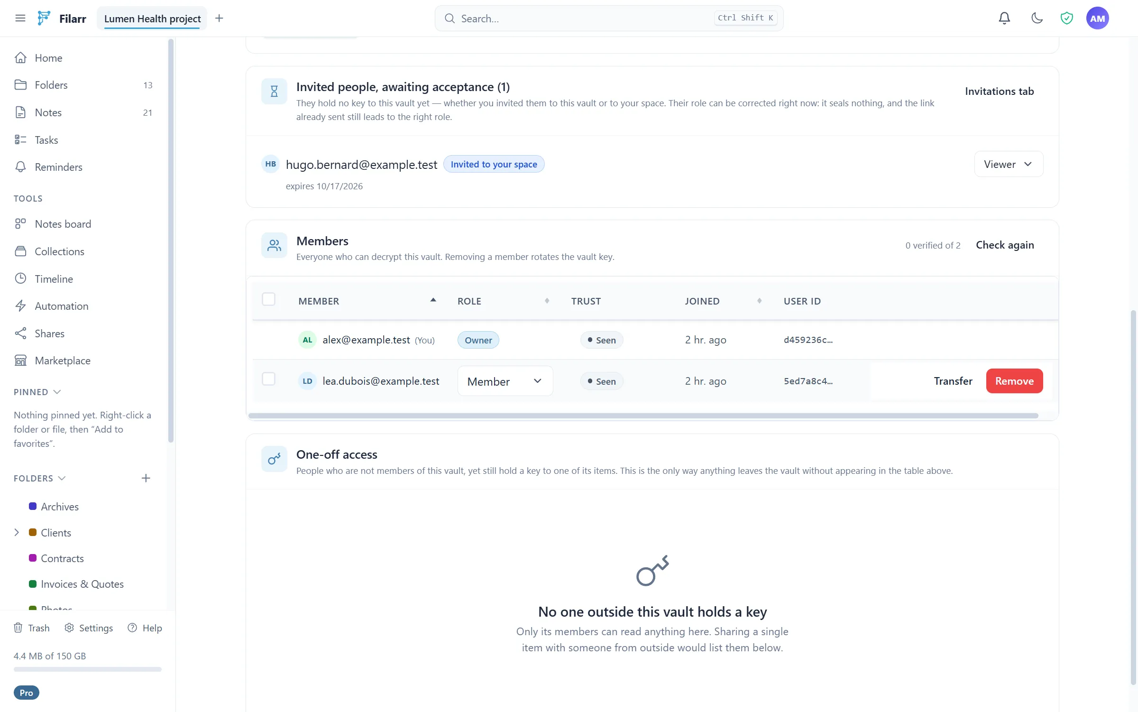
Task: Open hugo.bernard Viewer role dropdown
Action: [1009, 164]
